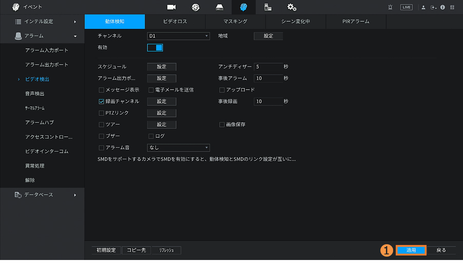463x269 pixels.
Task: Check the ブザー checkbox
Action: pyautogui.click(x=101, y=136)
